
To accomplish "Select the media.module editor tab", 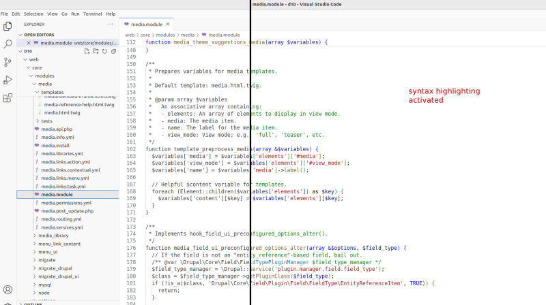I will (147, 25).
